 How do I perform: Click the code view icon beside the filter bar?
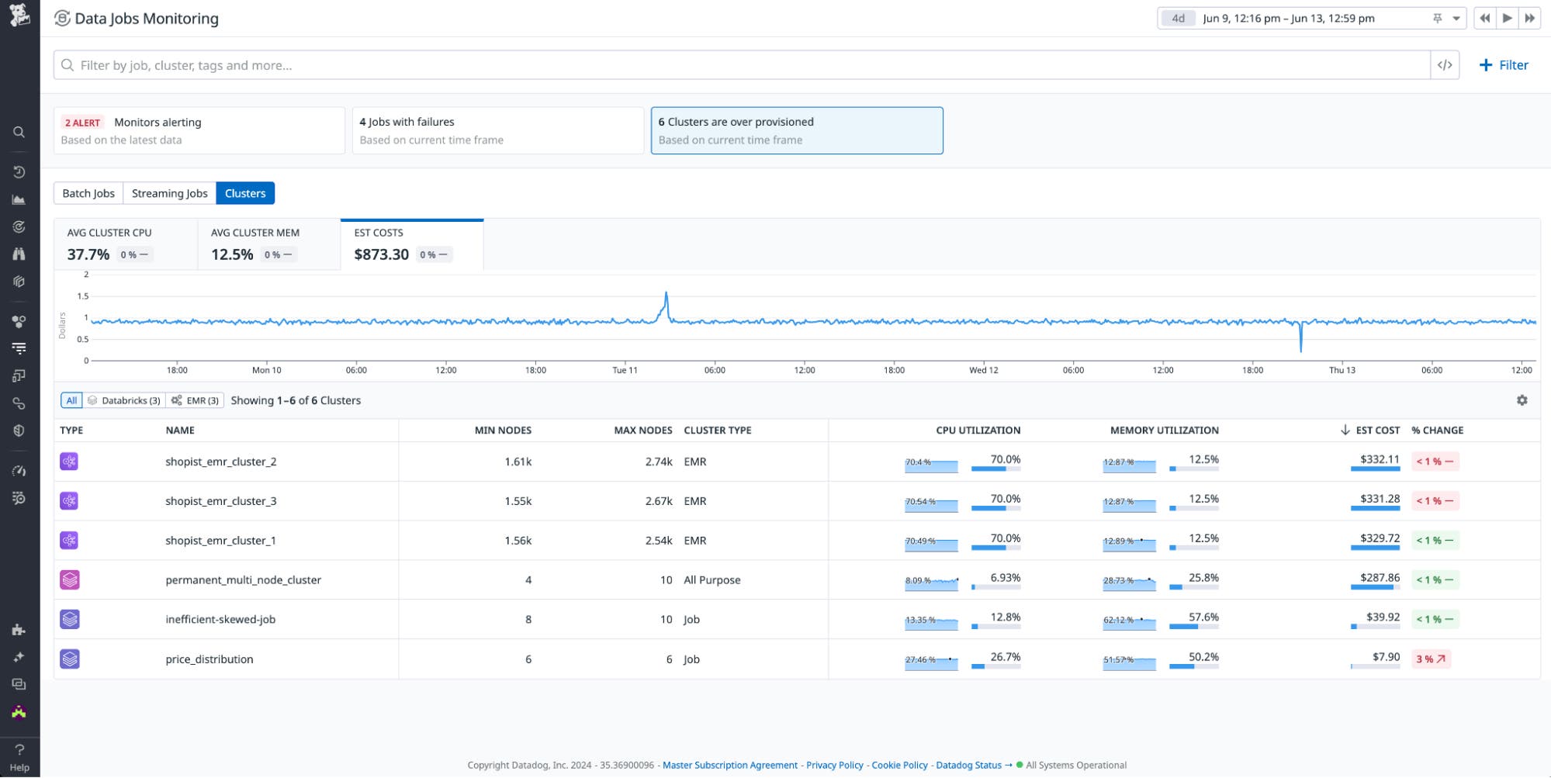pyautogui.click(x=1444, y=65)
